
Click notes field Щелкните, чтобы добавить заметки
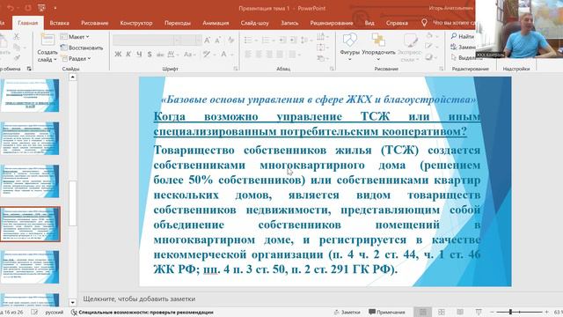point(139,299)
